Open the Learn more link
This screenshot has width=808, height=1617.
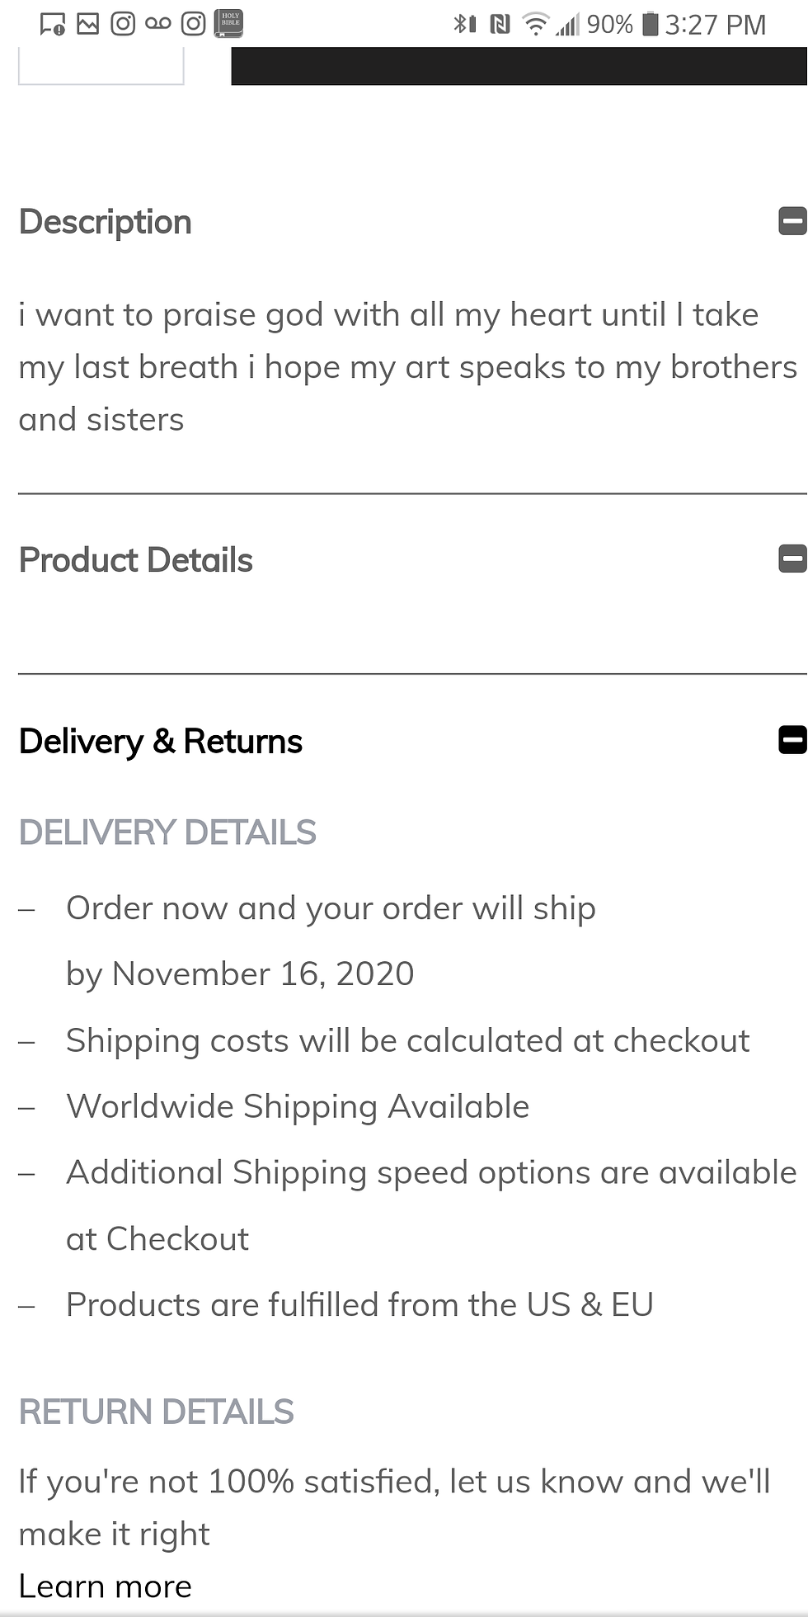click(x=106, y=1586)
